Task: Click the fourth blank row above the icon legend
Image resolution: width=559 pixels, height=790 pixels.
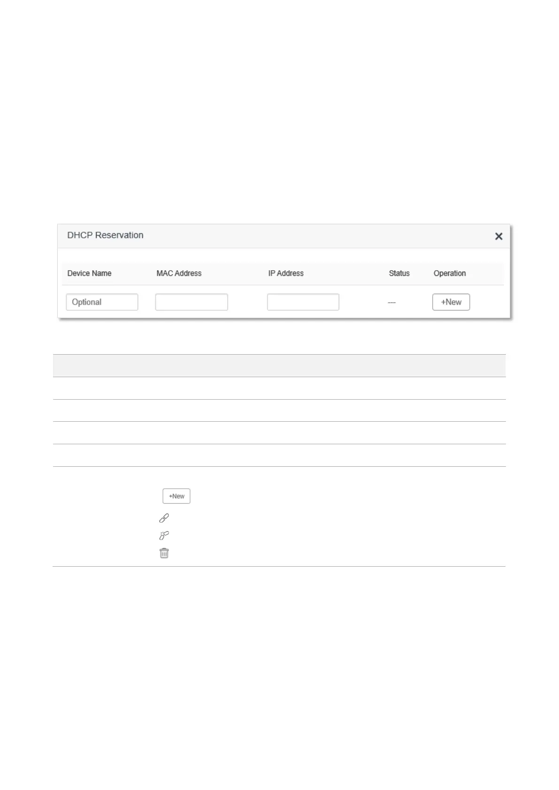Action: click(279, 455)
